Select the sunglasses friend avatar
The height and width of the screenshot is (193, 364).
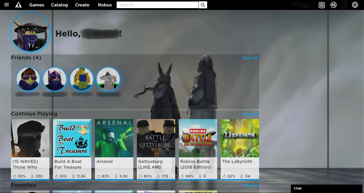pyautogui.click(x=28, y=79)
